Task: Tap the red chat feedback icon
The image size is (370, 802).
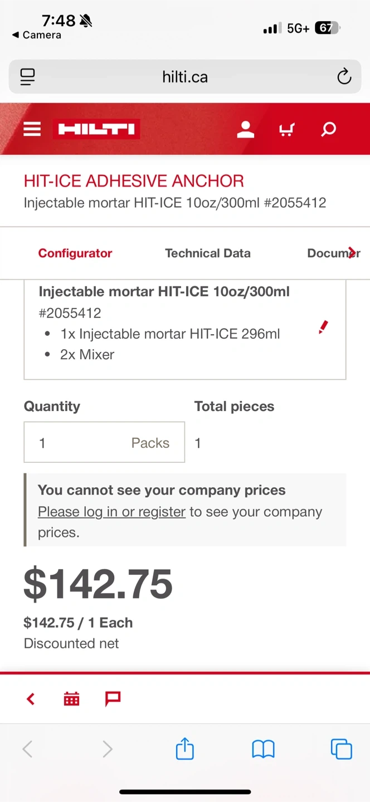Action: tap(113, 698)
